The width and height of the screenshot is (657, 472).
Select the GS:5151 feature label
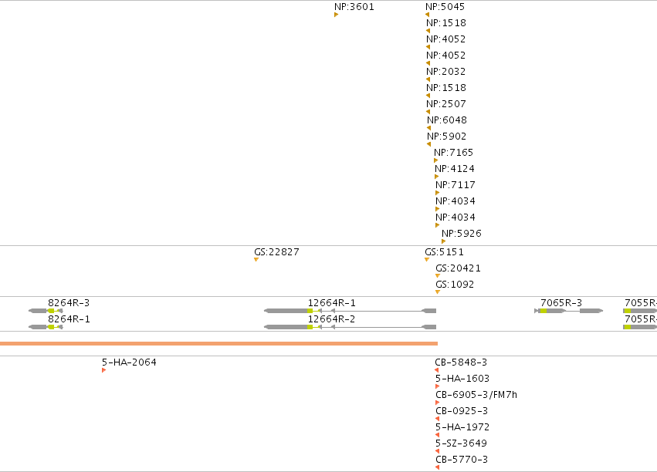444,252
